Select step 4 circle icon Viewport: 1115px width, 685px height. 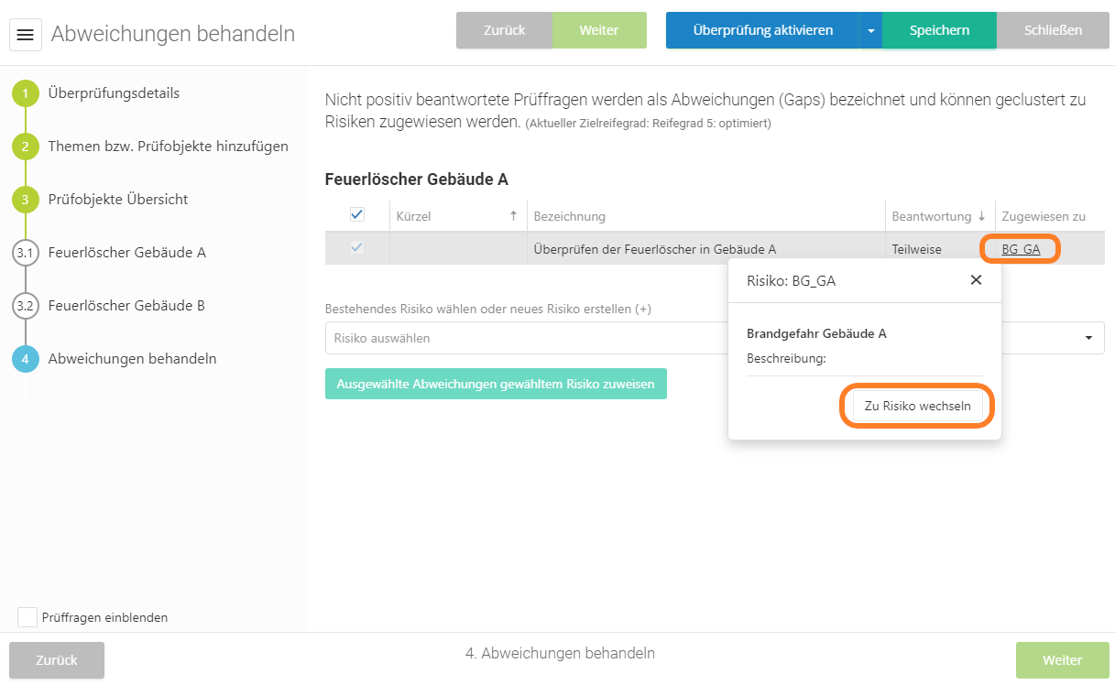(26, 359)
